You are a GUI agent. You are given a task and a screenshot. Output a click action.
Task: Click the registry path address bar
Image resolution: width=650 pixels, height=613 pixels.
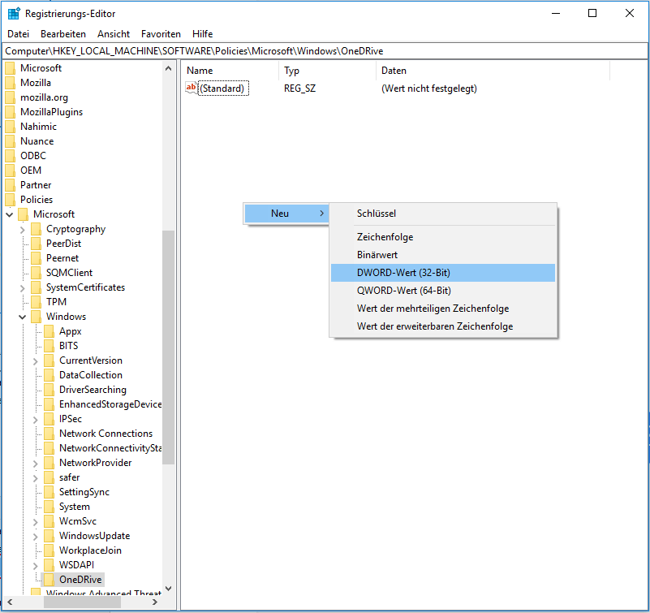(x=325, y=51)
